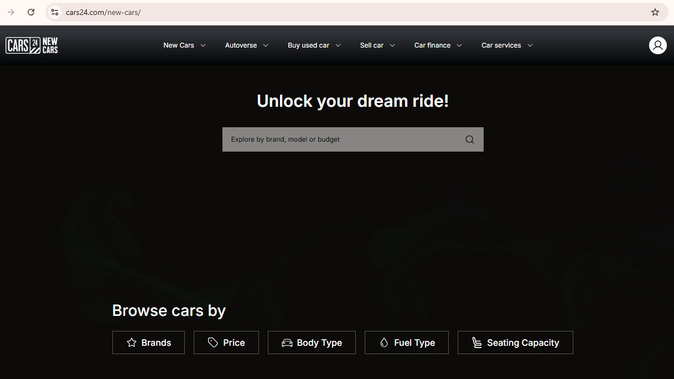Screen dimensions: 674x379
Task: Click the magnifier search icon
Action: point(469,139)
